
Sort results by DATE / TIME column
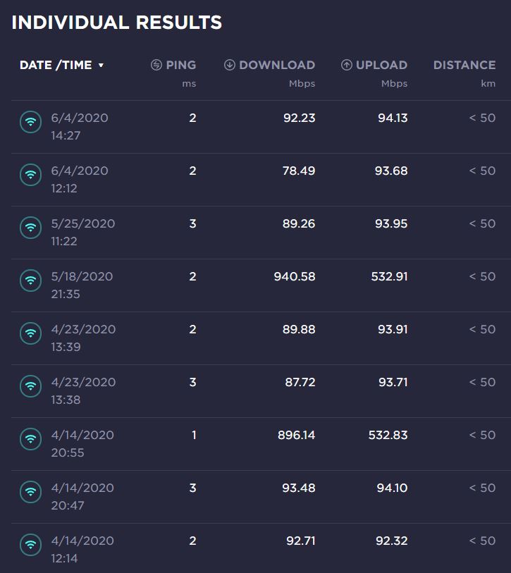coord(56,65)
